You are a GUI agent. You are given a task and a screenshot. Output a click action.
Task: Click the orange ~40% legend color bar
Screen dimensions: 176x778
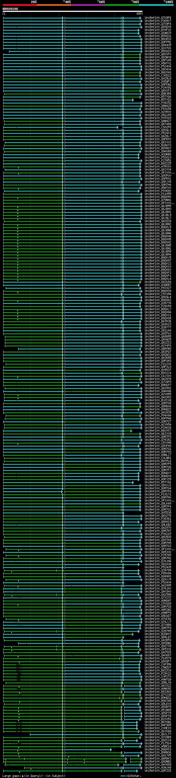click(54, 5)
